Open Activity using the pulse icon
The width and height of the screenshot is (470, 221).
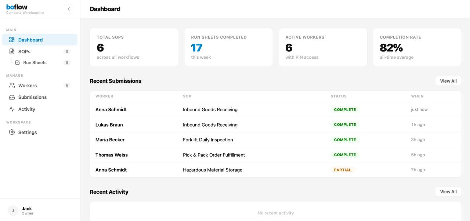[11, 109]
